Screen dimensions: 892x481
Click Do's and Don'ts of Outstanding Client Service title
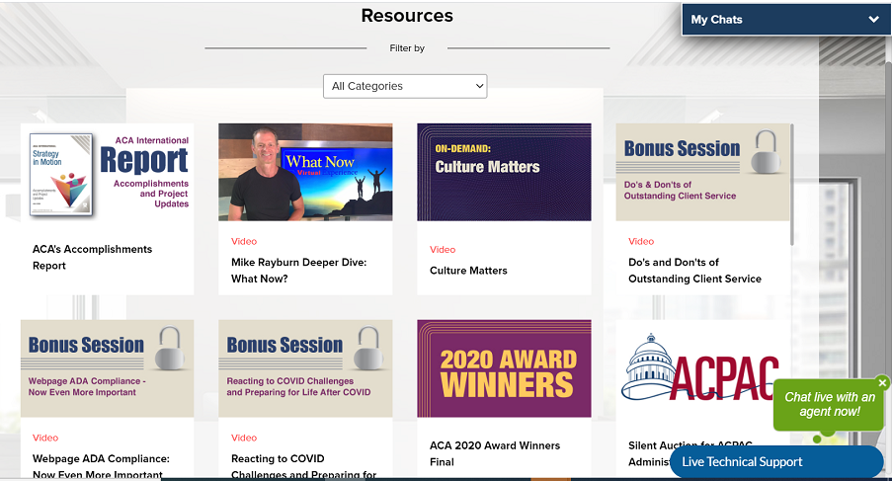[694, 270]
